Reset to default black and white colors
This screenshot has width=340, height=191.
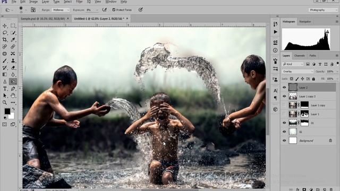[x=5, y=118]
